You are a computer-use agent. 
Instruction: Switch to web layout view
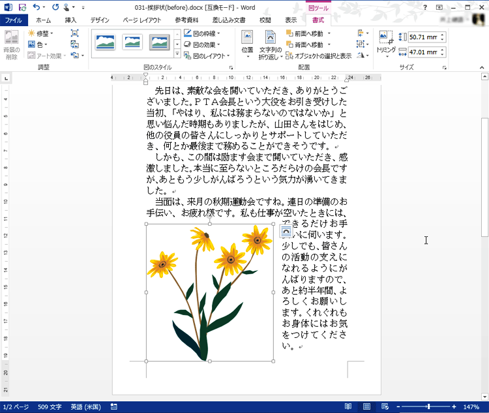tap(385, 406)
